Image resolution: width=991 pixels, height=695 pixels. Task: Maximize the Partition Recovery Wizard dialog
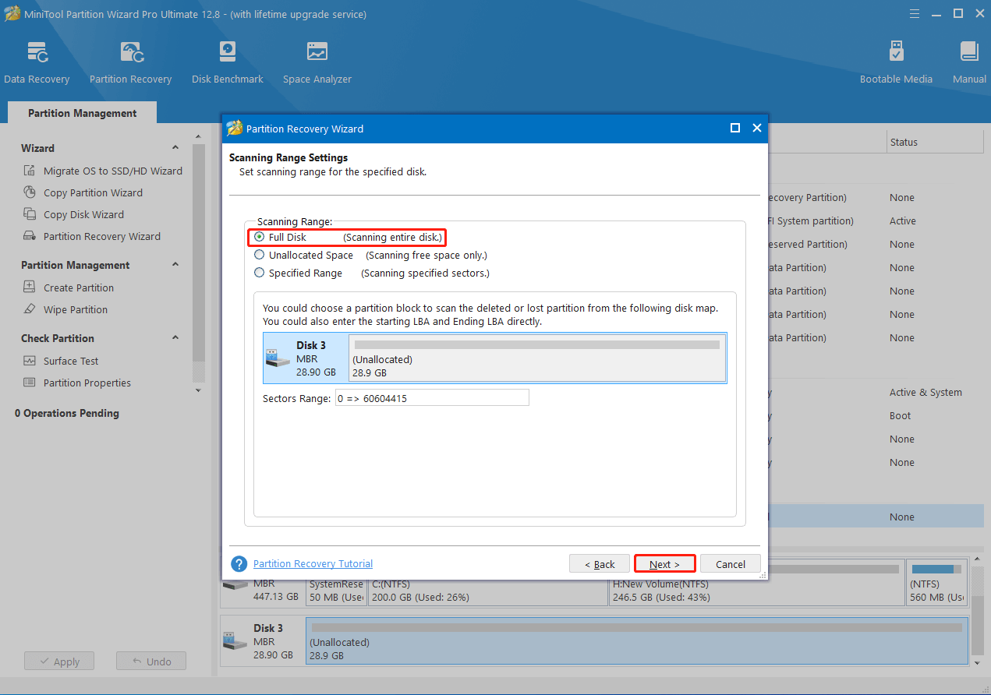click(734, 129)
